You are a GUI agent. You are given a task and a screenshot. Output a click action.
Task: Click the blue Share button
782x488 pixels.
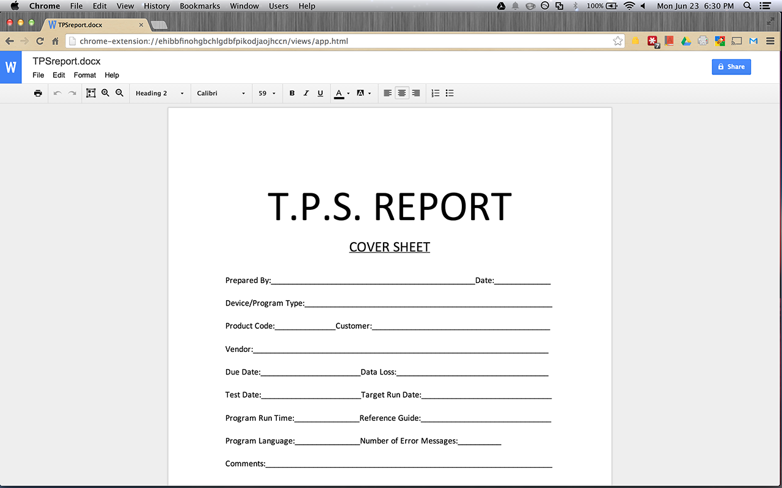click(731, 66)
